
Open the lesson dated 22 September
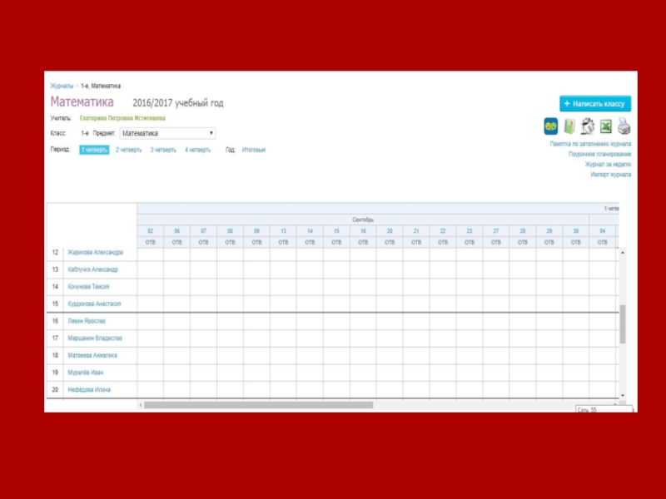(x=443, y=231)
